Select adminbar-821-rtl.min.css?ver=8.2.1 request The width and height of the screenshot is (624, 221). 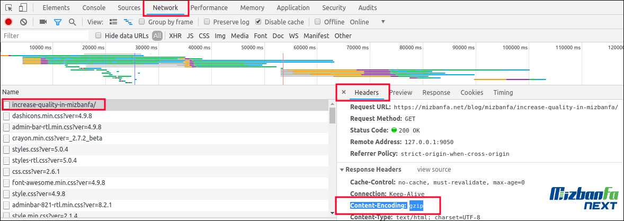(x=164, y=205)
